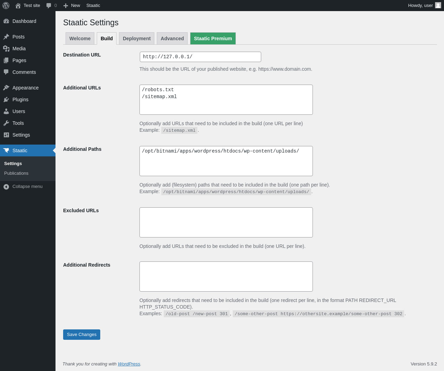
Task: Click the 'Excluded URLs' field label
Action: (x=81, y=210)
